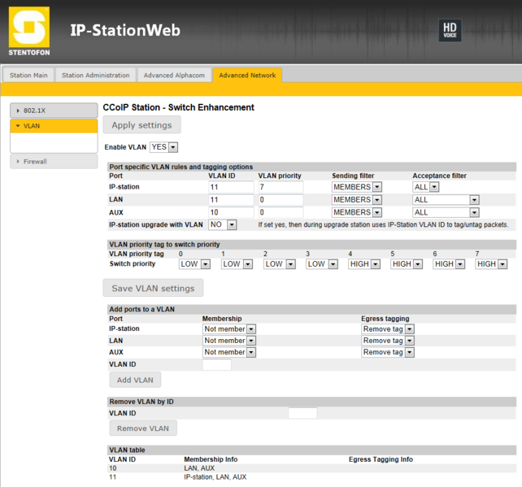The image size is (522, 487).
Task: Expand the 802.1X sidebar section
Action: click(x=54, y=111)
